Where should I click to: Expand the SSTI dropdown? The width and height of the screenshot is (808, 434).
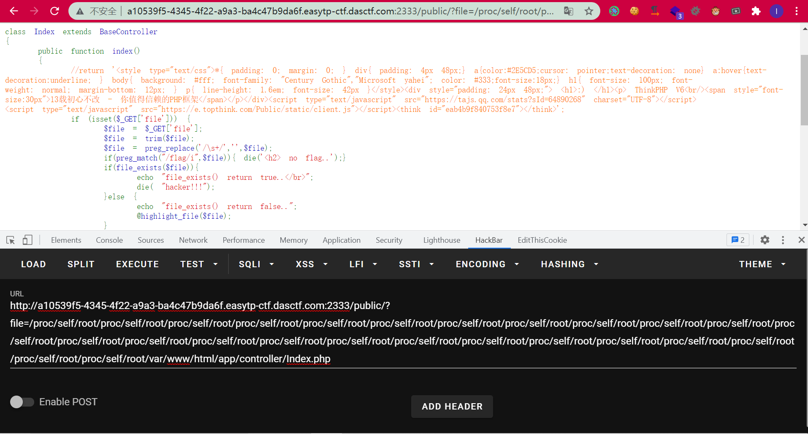(416, 264)
